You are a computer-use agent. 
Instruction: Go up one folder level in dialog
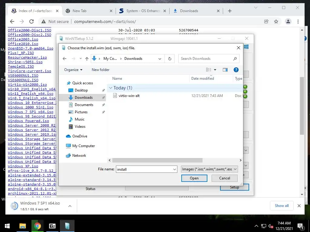pos(87,59)
